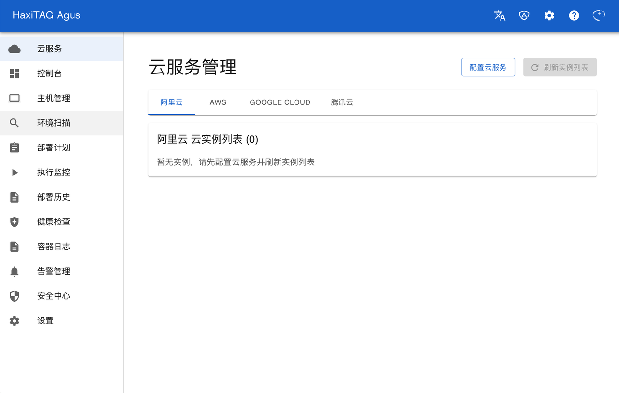View 执行监控 execution monitoring

click(x=53, y=172)
